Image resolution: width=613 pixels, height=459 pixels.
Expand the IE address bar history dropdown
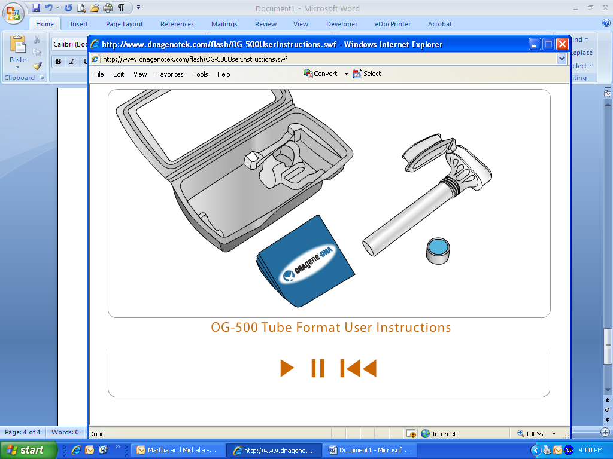coord(562,59)
